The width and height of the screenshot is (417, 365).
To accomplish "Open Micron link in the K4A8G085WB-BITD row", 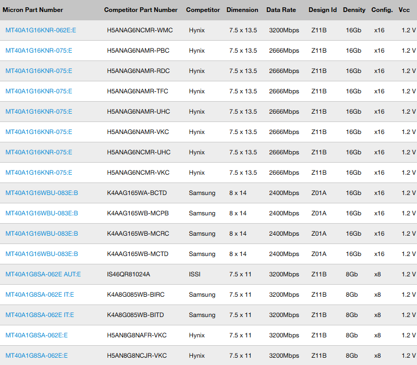I will click(x=40, y=315).
